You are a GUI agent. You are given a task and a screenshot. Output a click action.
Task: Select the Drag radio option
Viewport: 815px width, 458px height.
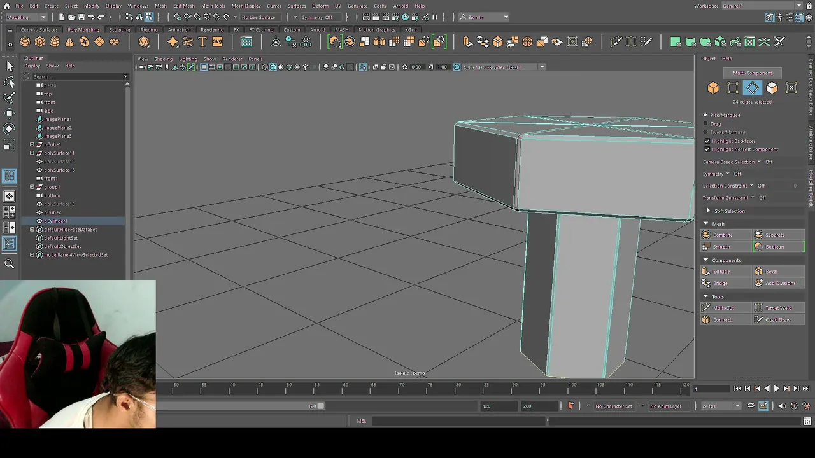(x=705, y=123)
